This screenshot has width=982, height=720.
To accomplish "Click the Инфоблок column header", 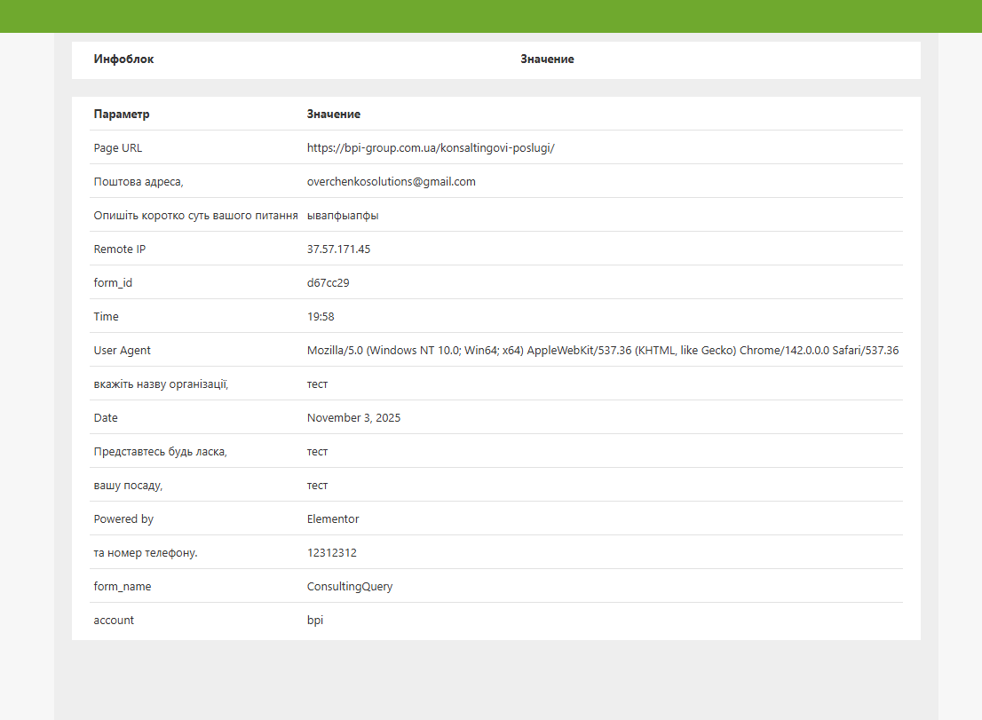I will 123,59.
